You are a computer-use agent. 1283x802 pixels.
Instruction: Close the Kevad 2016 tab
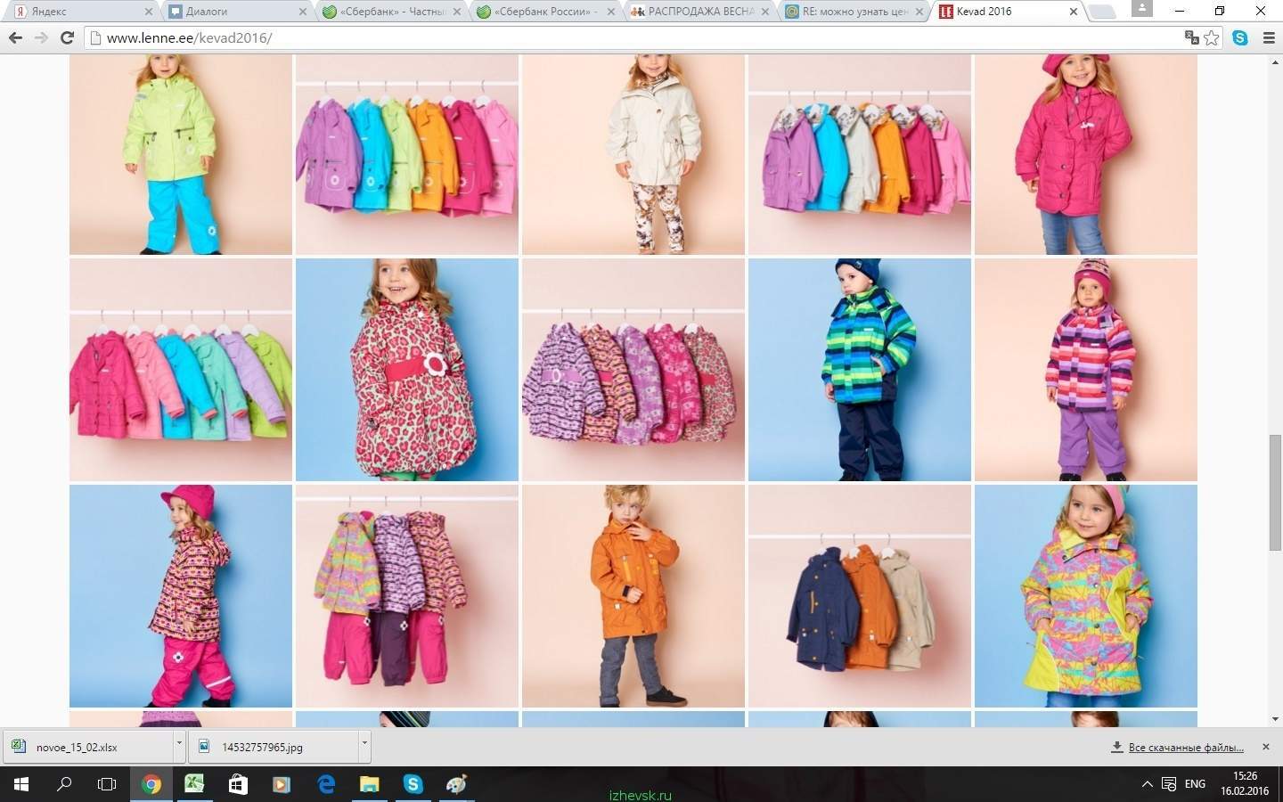coord(1073,12)
